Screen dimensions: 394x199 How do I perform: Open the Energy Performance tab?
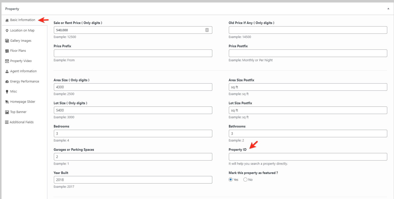tap(25, 81)
